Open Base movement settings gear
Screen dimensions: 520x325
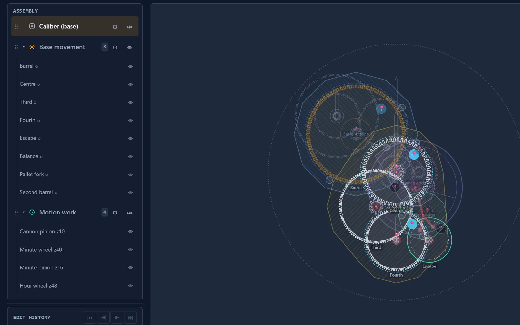point(115,47)
